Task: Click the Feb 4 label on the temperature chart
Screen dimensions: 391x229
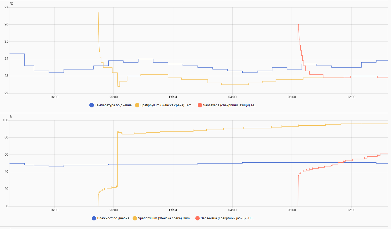Action: (x=173, y=97)
